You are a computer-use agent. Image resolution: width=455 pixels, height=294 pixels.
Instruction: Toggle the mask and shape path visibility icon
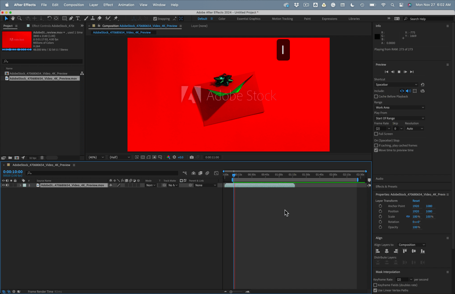[x=148, y=157]
